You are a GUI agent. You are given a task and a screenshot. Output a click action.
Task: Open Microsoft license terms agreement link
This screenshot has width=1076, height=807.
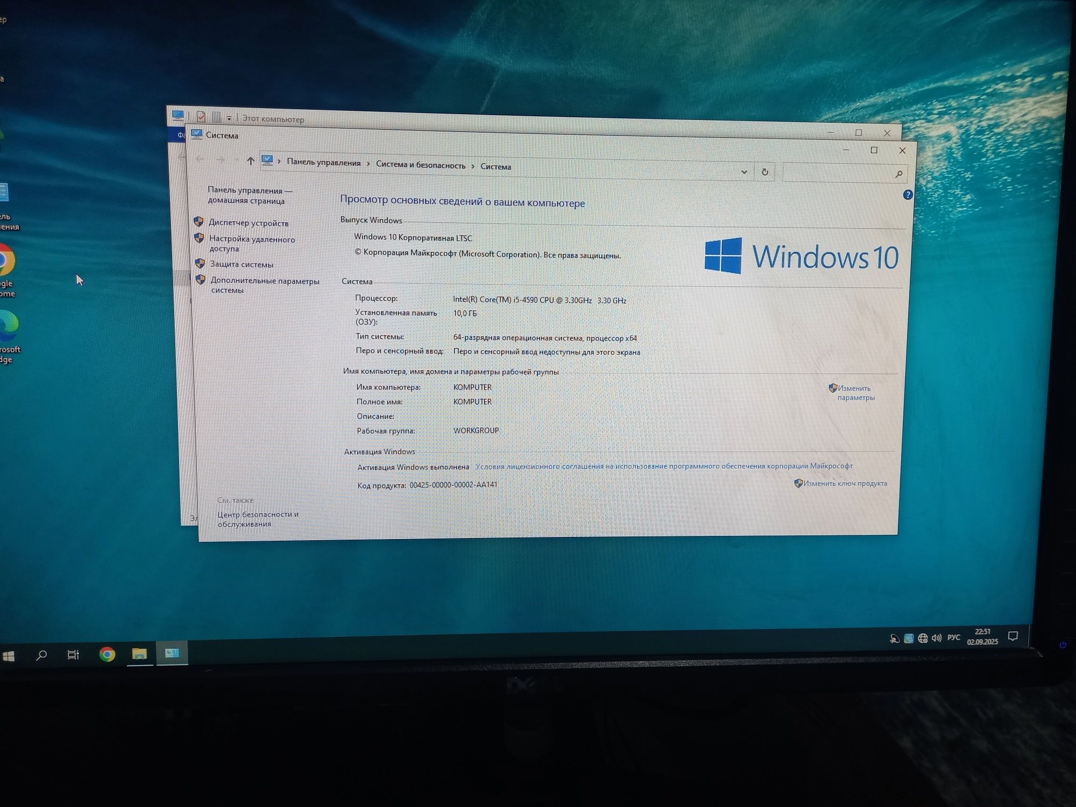664,466
